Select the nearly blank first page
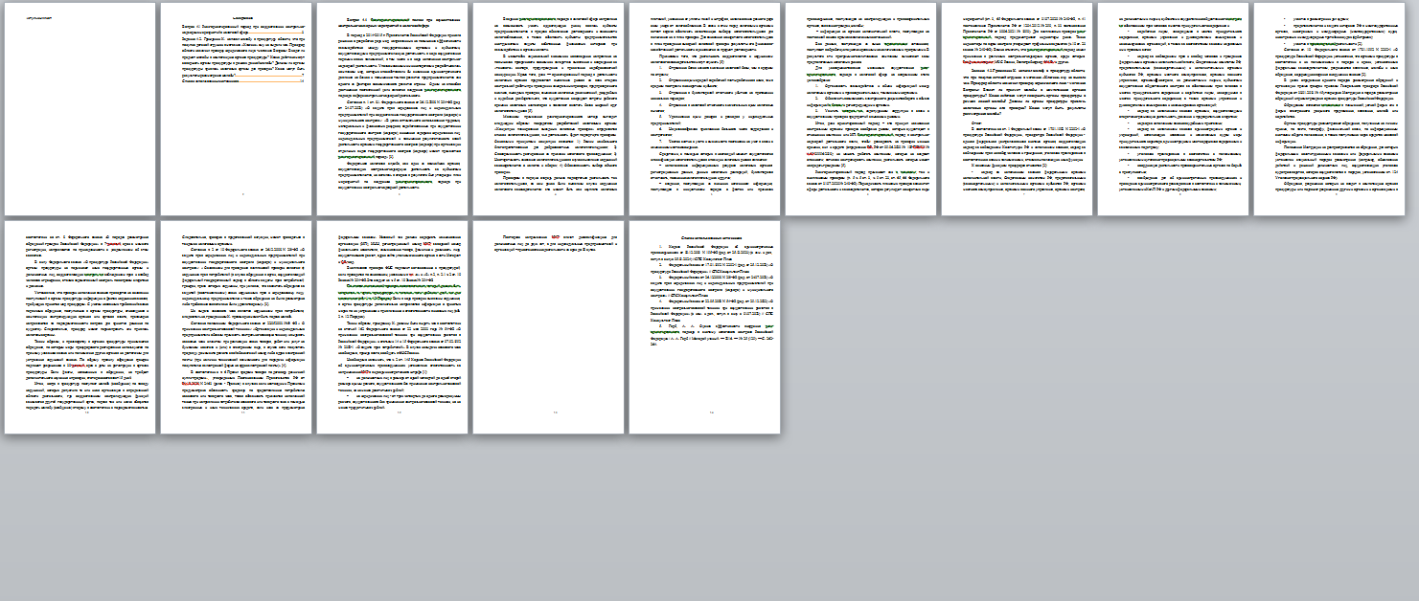Viewport: 1419px width, 601px height. (80, 108)
